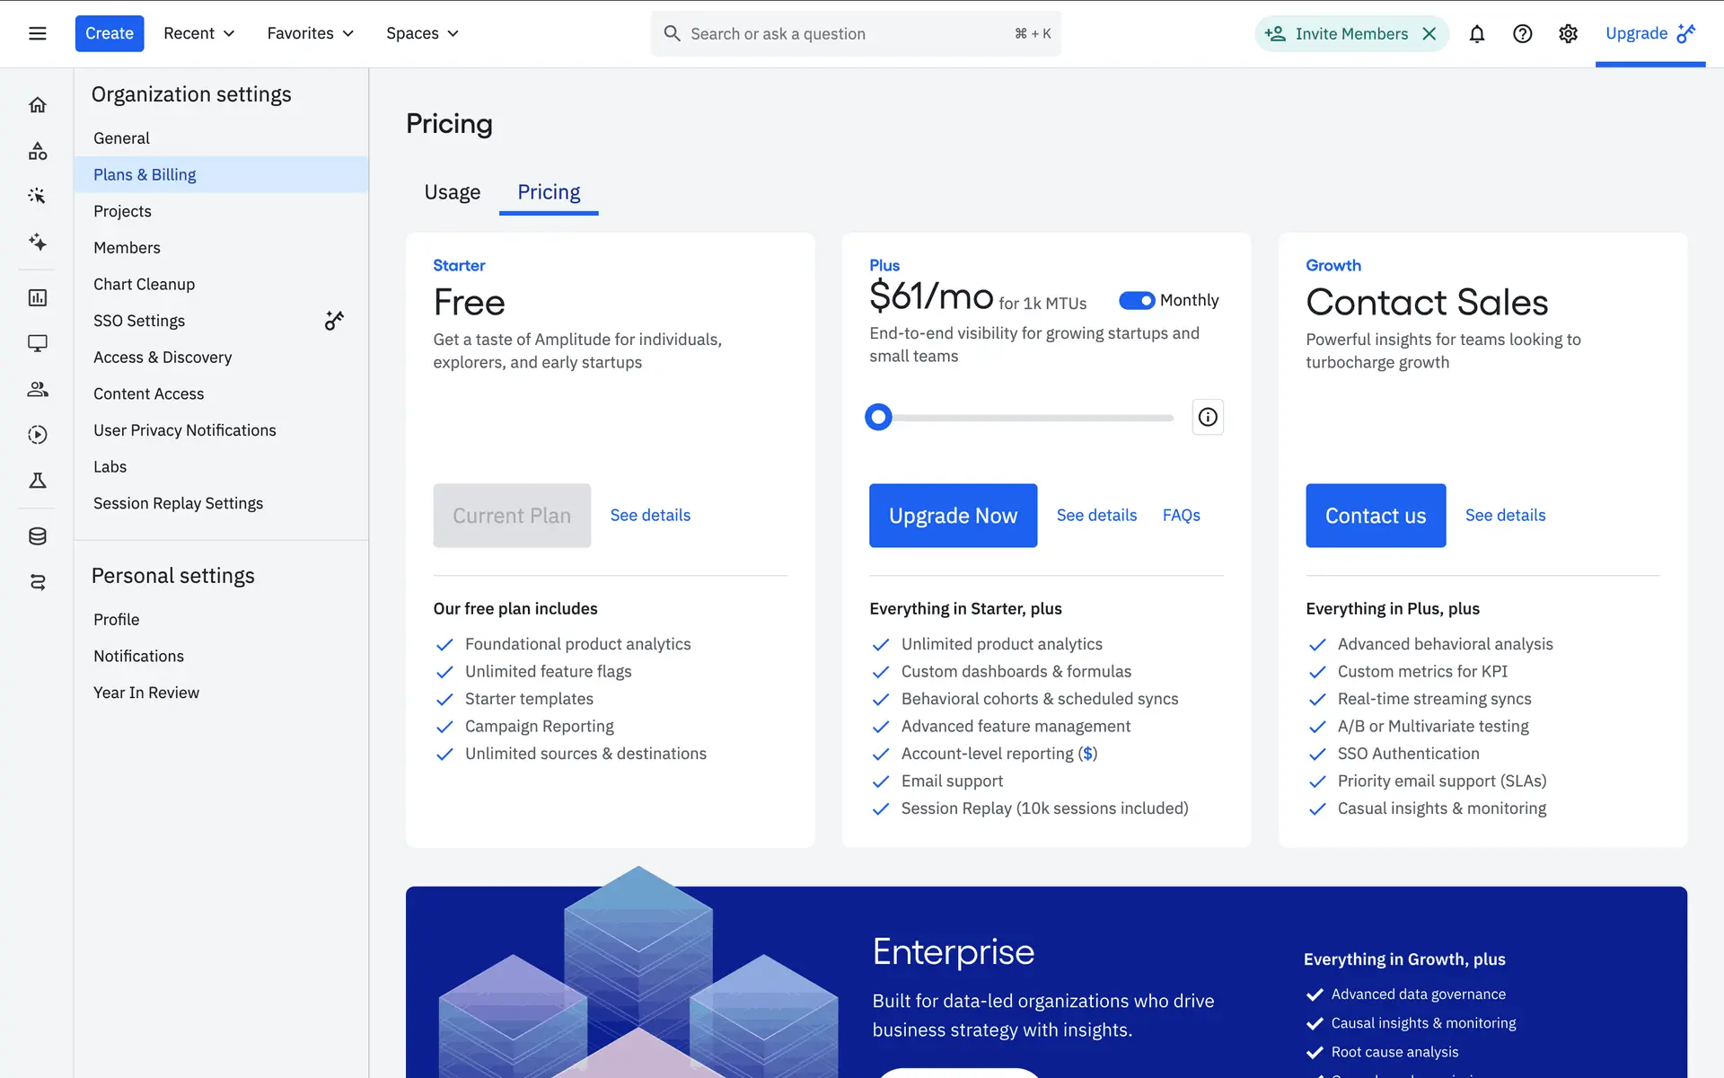Select Members in Organization settings
Viewport: 1724px width, 1078px height.
pyautogui.click(x=127, y=248)
